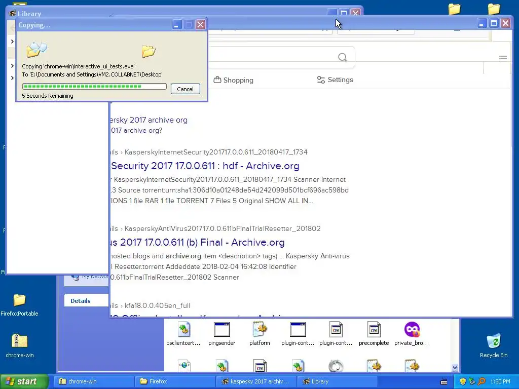Cancel the file copy operation
This screenshot has width=519, height=389.
[186, 89]
